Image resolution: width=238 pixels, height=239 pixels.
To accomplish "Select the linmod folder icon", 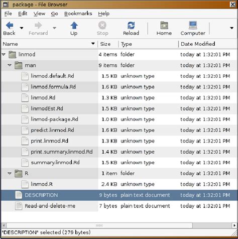I will (x=13, y=54).
